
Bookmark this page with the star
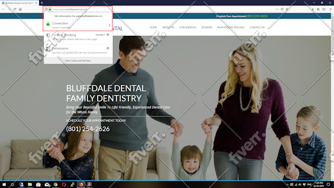287,9
